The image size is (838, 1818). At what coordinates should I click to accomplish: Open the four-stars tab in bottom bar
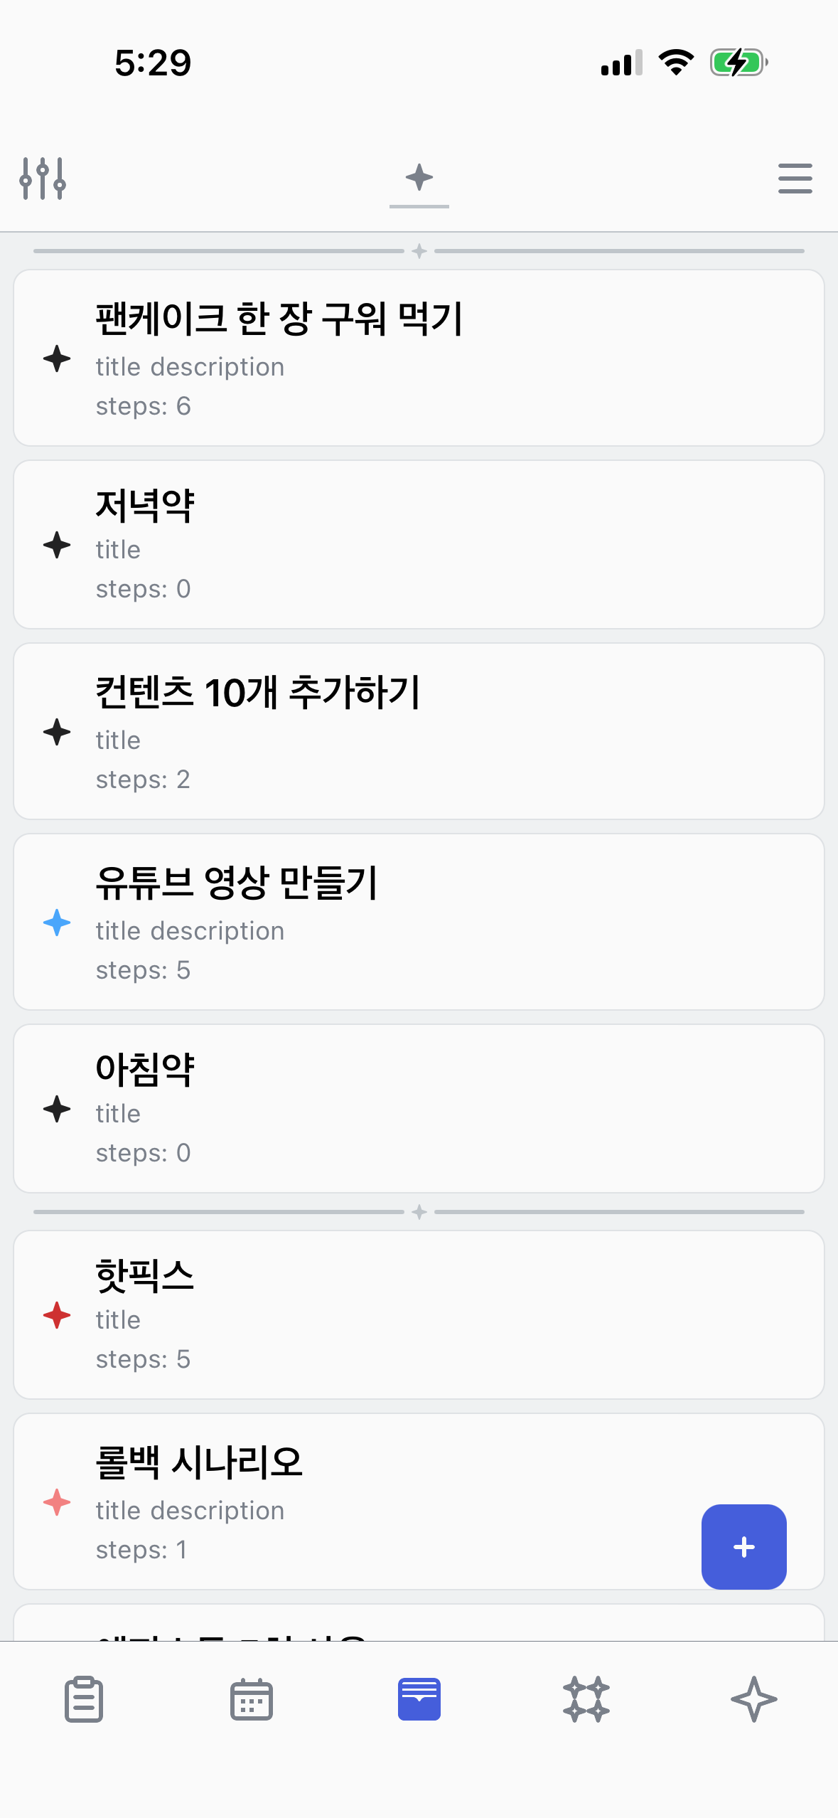click(x=586, y=1699)
